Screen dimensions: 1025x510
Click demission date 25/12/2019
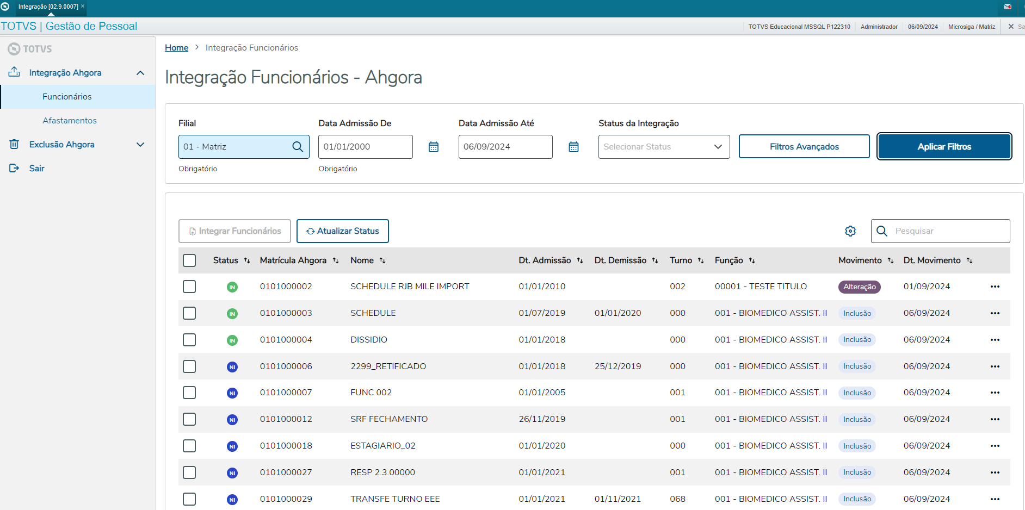(618, 366)
